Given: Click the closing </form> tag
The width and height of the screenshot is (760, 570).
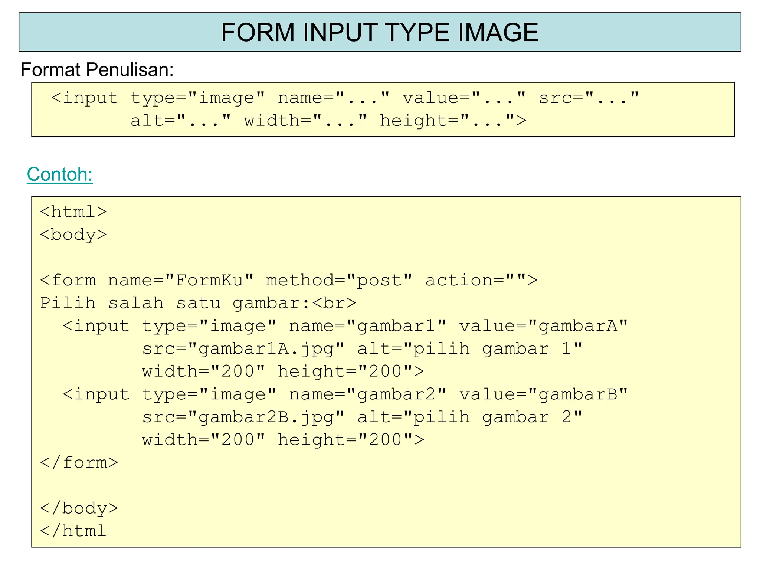Looking at the screenshot, I should [x=79, y=463].
